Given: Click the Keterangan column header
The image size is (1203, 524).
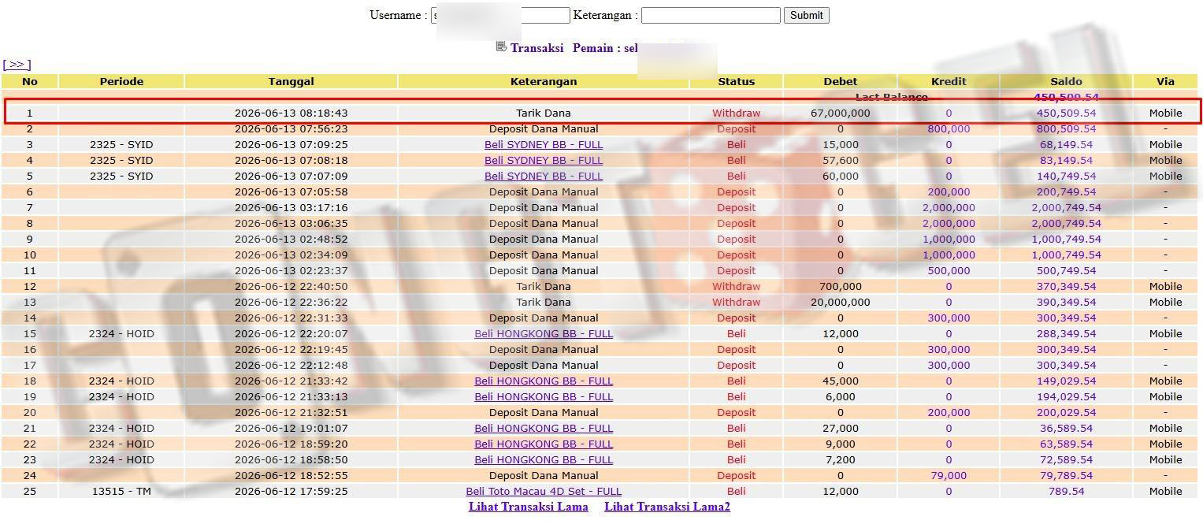Looking at the screenshot, I should coord(544,81).
